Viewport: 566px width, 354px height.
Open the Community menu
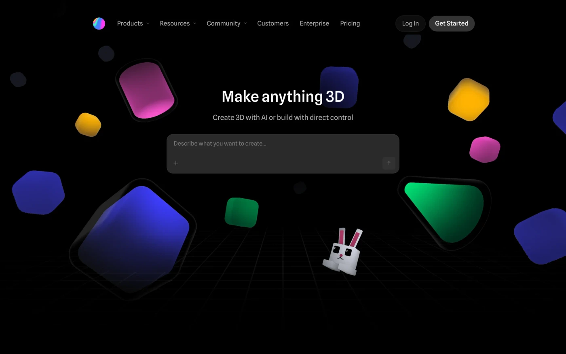coord(224,23)
